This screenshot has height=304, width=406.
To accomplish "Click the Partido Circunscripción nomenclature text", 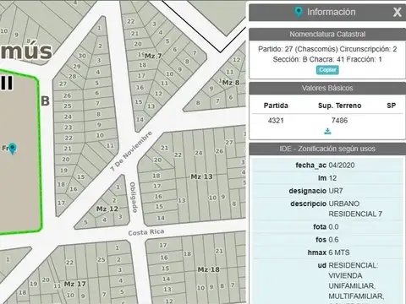I will click(327, 54).
